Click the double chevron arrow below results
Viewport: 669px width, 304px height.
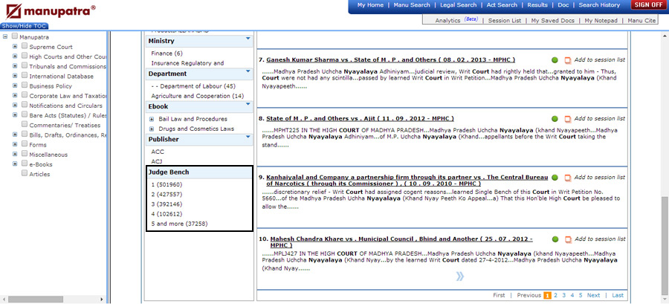[x=460, y=276]
